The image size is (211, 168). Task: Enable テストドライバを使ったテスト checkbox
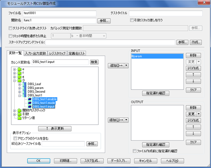click(10, 28)
